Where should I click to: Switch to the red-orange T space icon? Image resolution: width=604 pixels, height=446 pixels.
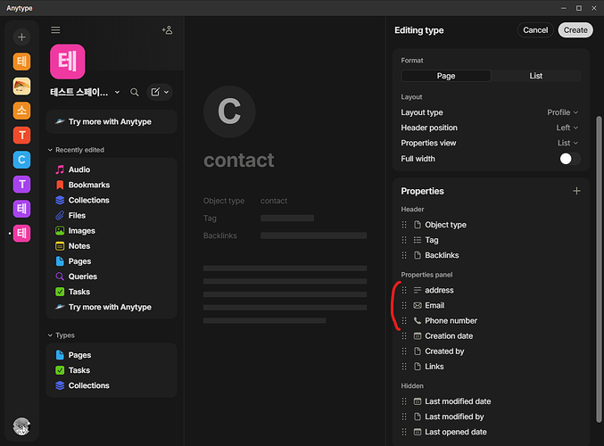click(x=21, y=136)
